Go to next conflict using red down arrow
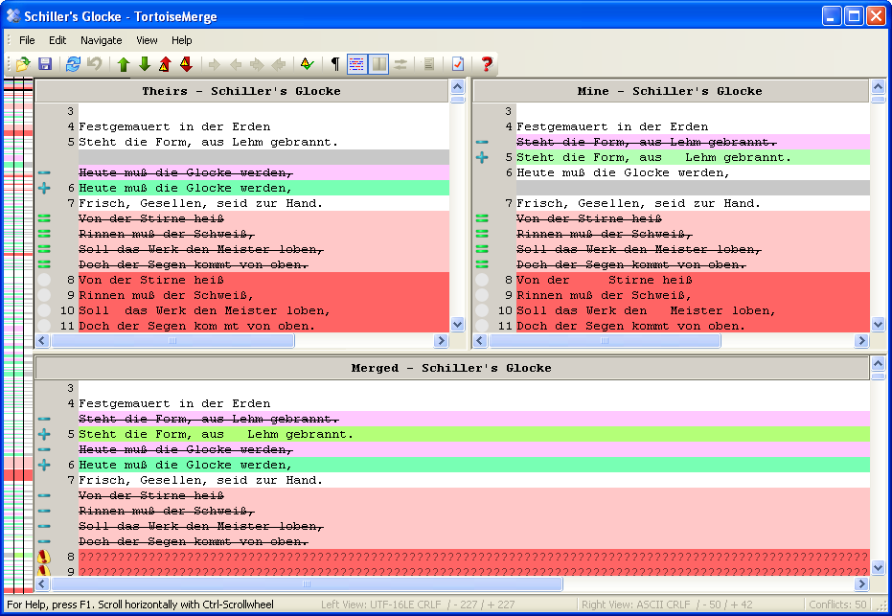892x616 pixels. pyautogui.click(x=186, y=64)
